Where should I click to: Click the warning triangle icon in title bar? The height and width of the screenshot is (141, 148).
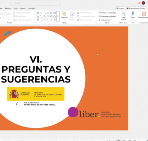139,3
